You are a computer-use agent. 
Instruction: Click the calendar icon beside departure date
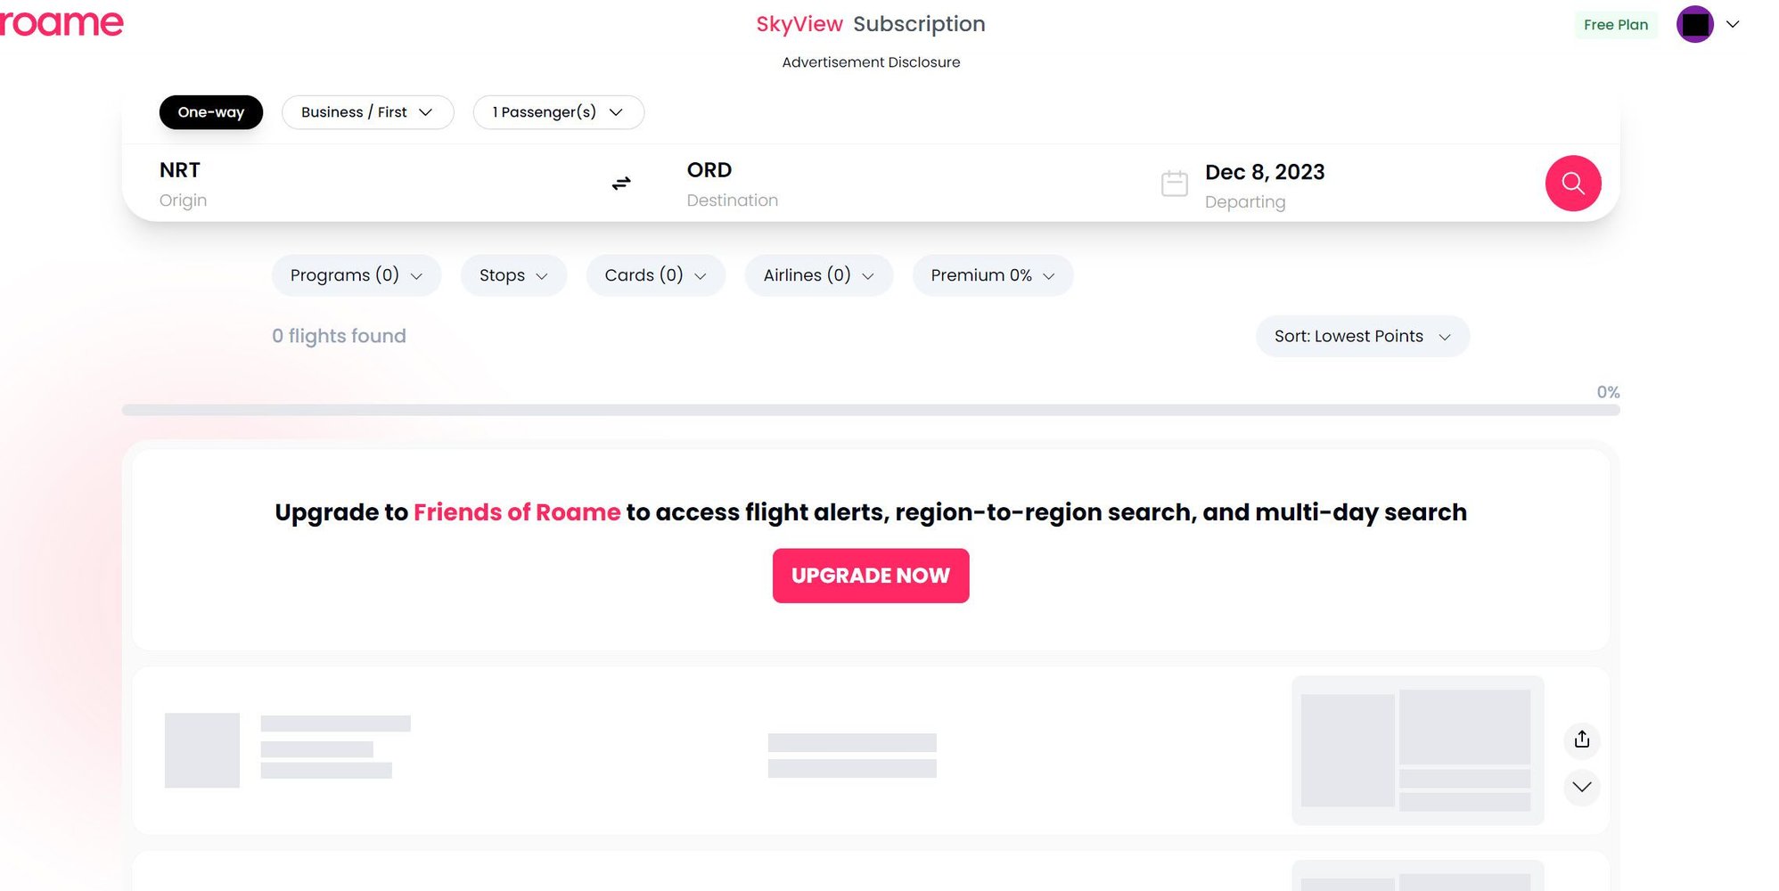(1174, 184)
